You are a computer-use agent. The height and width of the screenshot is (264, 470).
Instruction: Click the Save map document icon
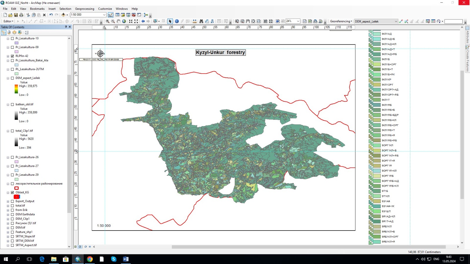tap(16, 15)
